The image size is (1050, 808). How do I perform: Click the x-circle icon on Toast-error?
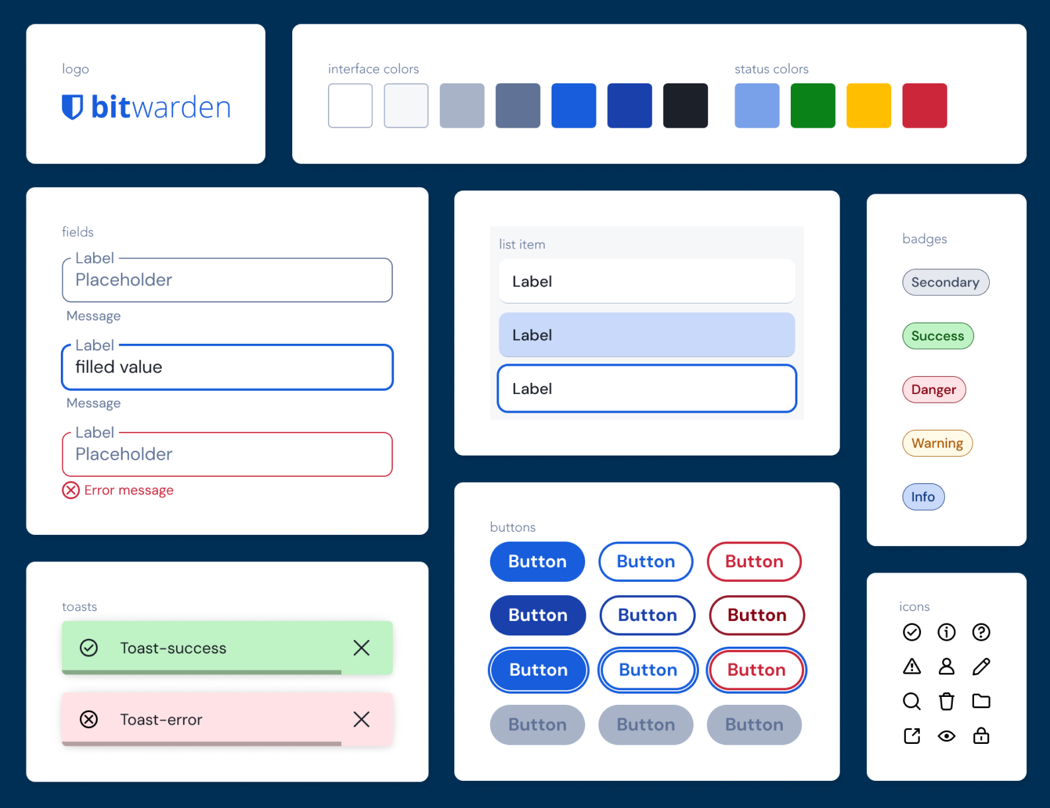point(89,719)
